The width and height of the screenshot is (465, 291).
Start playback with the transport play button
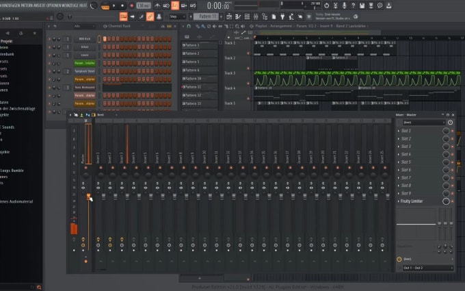pyautogui.click(x=114, y=5)
